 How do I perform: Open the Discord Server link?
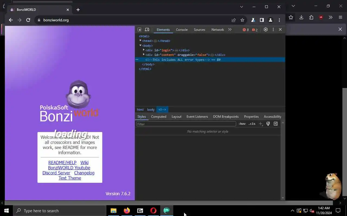pos(56,173)
